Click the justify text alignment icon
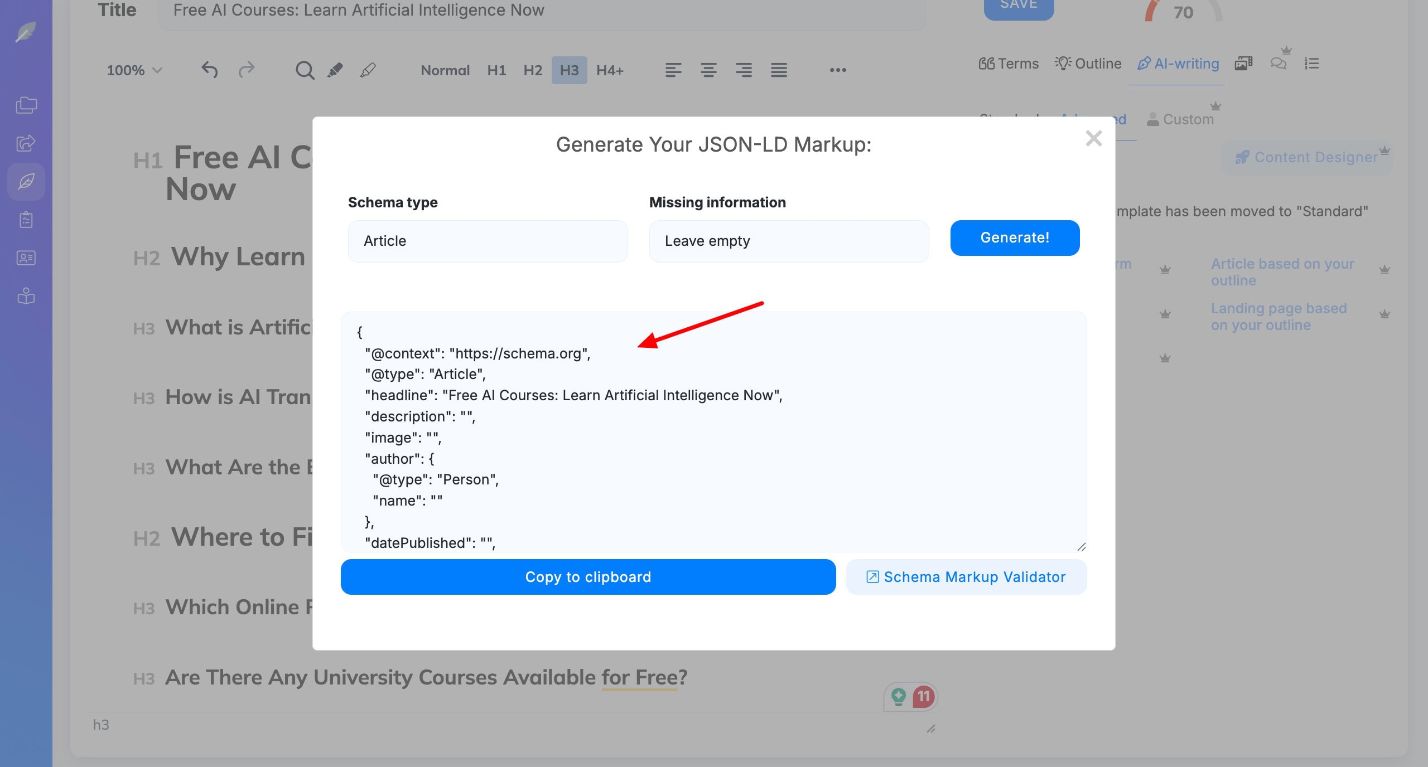Screen dimensions: 1428x767 pos(779,70)
